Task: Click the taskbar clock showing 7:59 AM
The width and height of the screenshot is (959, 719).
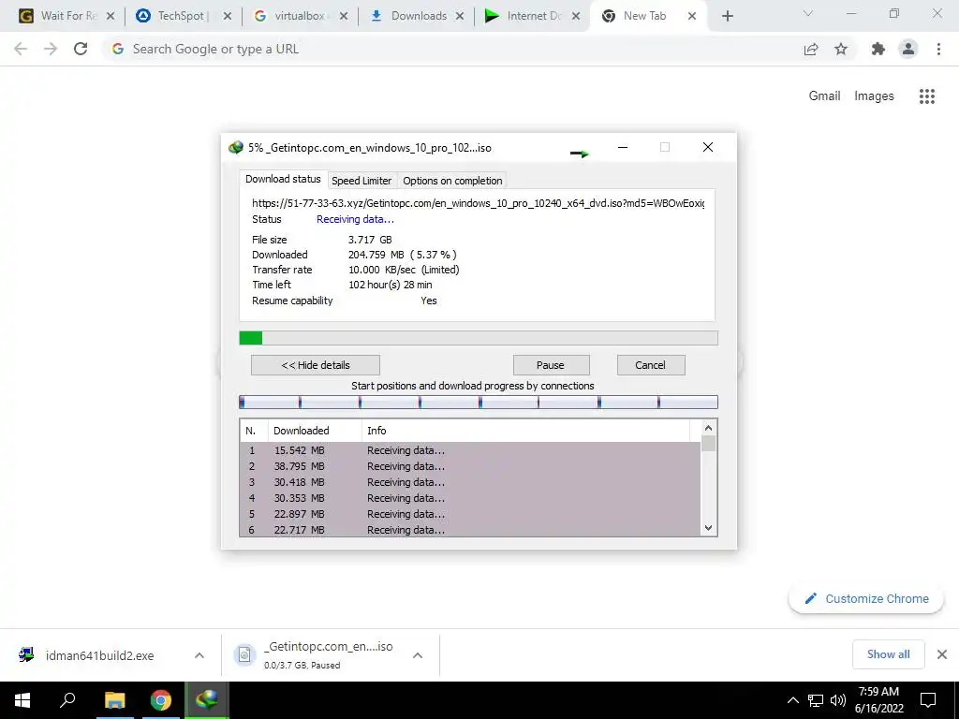Action: [878, 700]
